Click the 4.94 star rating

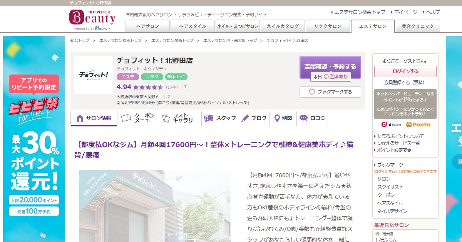[140, 87]
